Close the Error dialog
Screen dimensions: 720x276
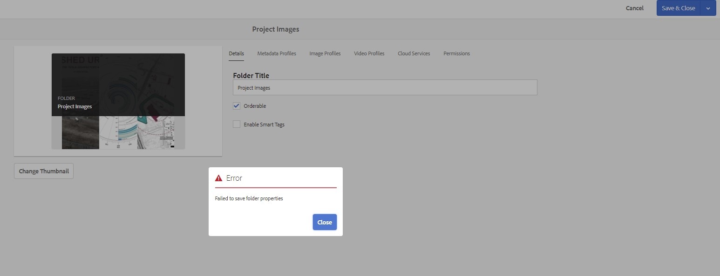coord(324,222)
